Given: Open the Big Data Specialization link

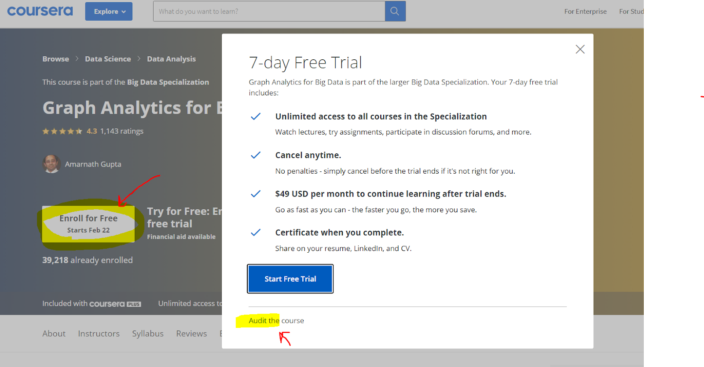Looking at the screenshot, I should tap(168, 82).
